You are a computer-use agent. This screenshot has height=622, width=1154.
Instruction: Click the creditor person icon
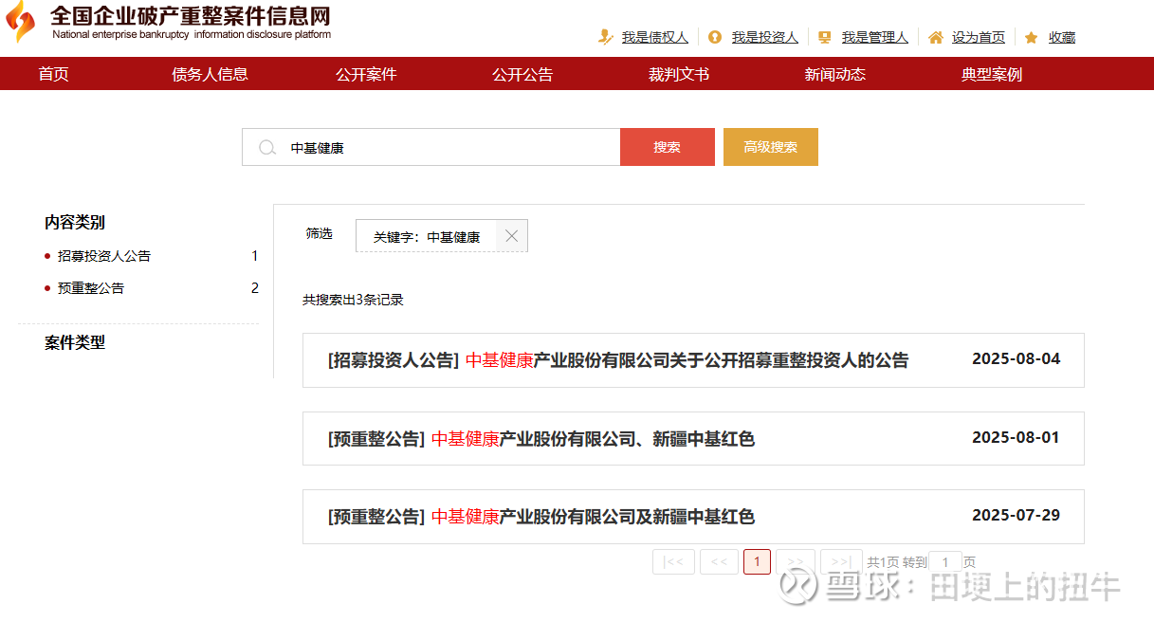point(606,37)
